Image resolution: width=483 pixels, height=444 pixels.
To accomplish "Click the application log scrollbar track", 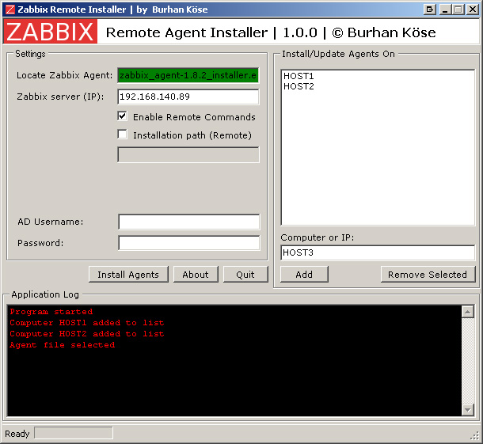I will click(468, 361).
